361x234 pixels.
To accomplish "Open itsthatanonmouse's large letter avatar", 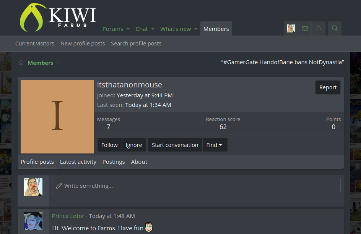I will tap(57, 117).
